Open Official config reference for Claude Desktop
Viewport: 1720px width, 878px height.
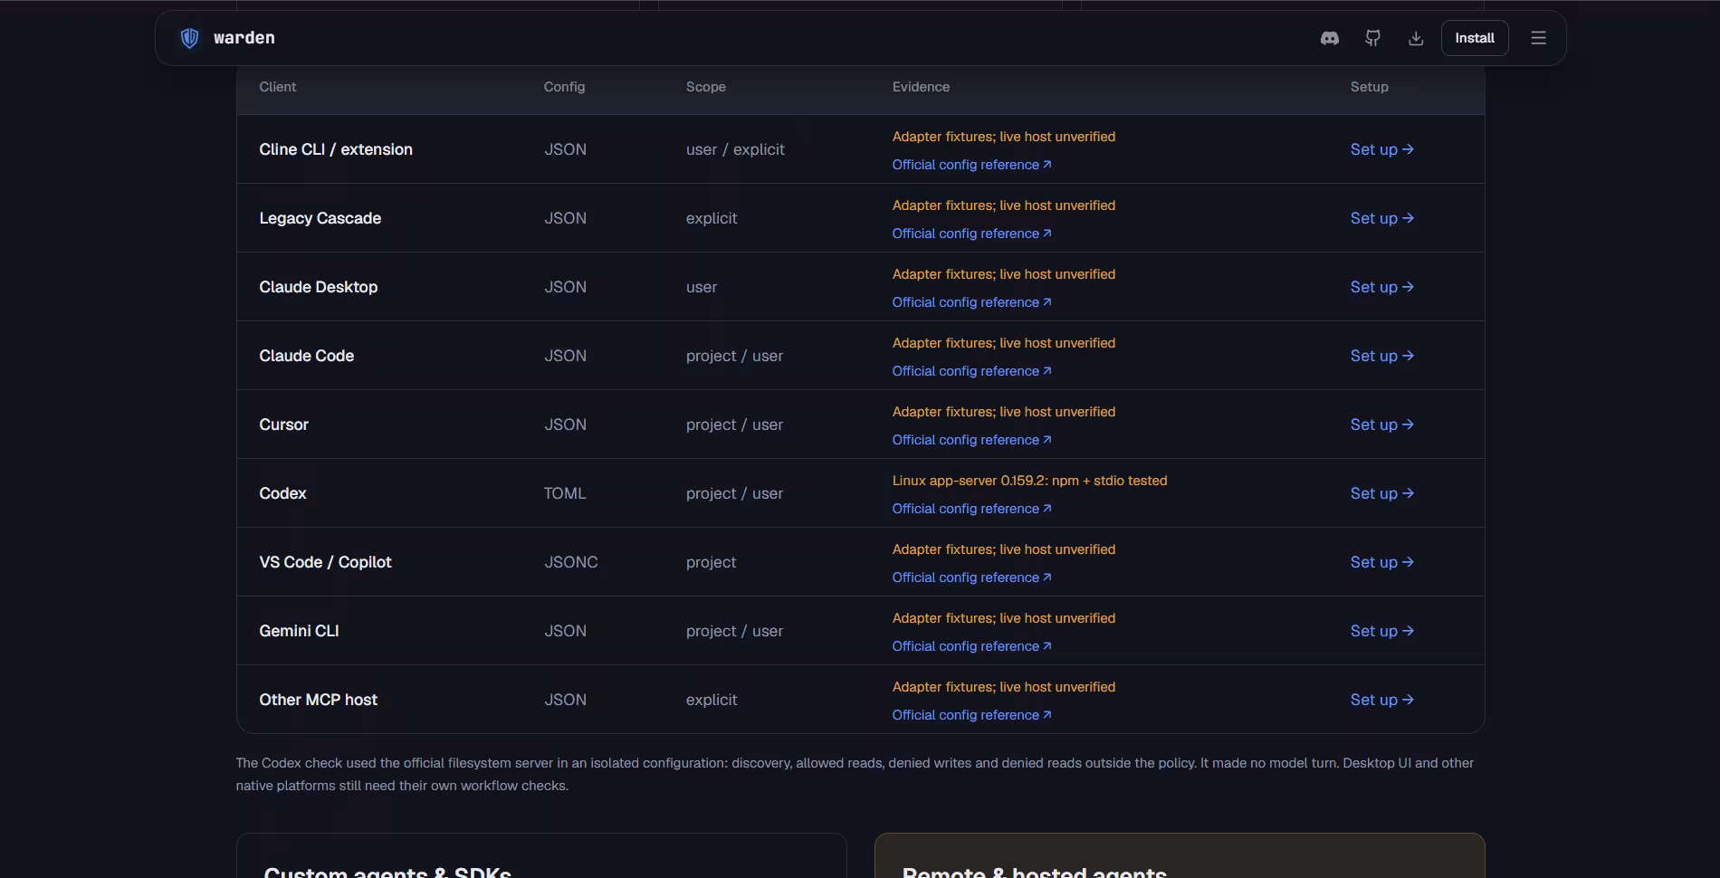coord(971,302)
